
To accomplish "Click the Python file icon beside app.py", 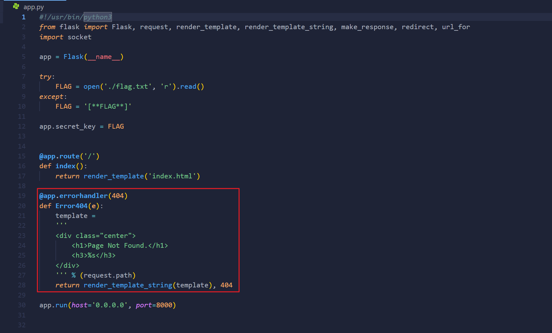I will pos(16,6).
